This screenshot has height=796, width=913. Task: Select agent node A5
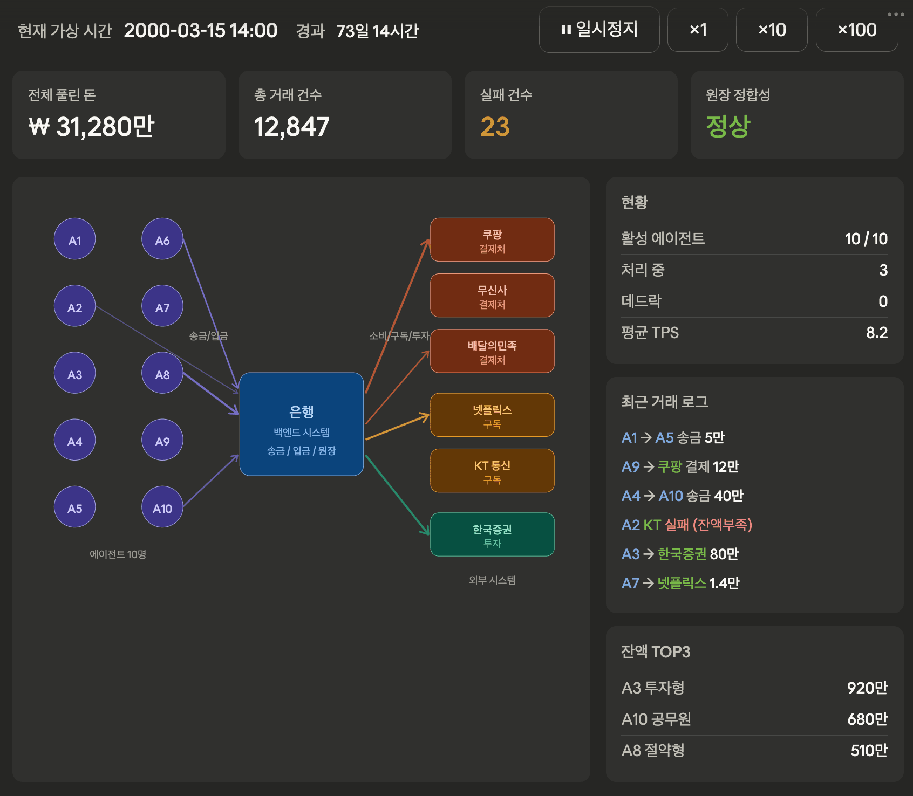click(75, 506)
